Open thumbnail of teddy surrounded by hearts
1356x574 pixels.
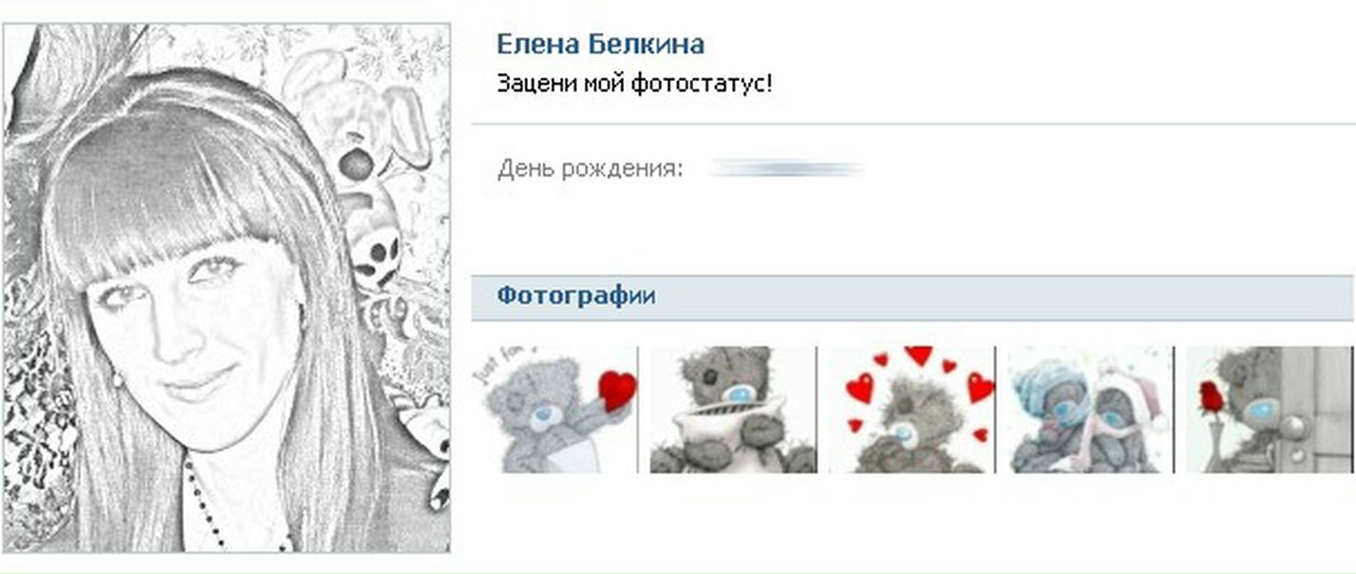(912, 410)
